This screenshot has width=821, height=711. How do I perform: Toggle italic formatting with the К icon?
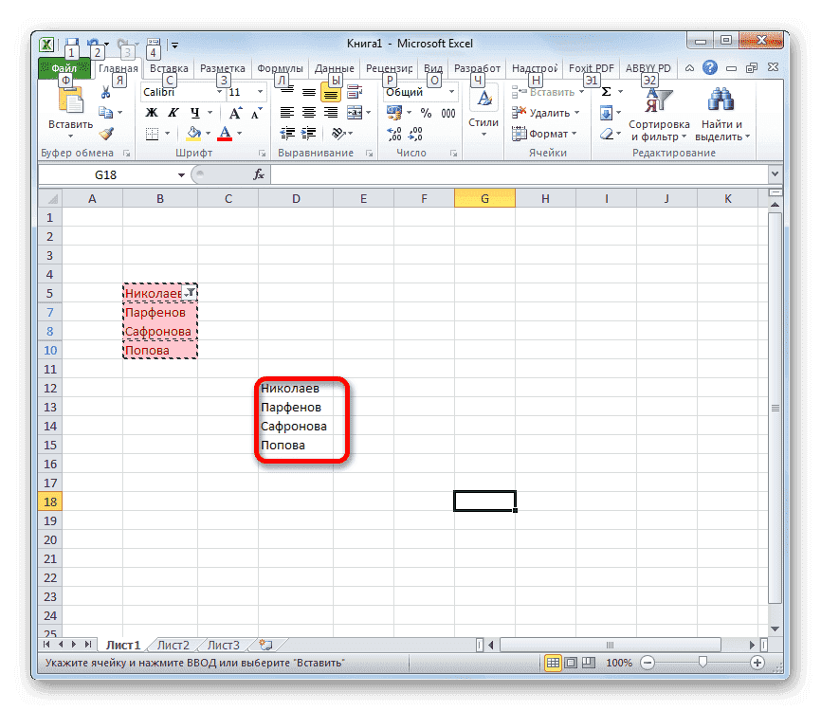(x=173, y=112)
